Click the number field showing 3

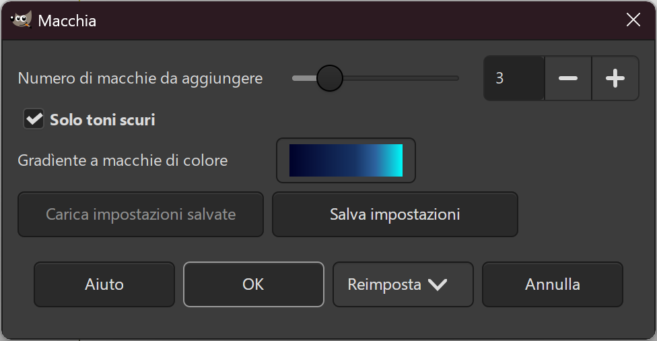point(514,79)
